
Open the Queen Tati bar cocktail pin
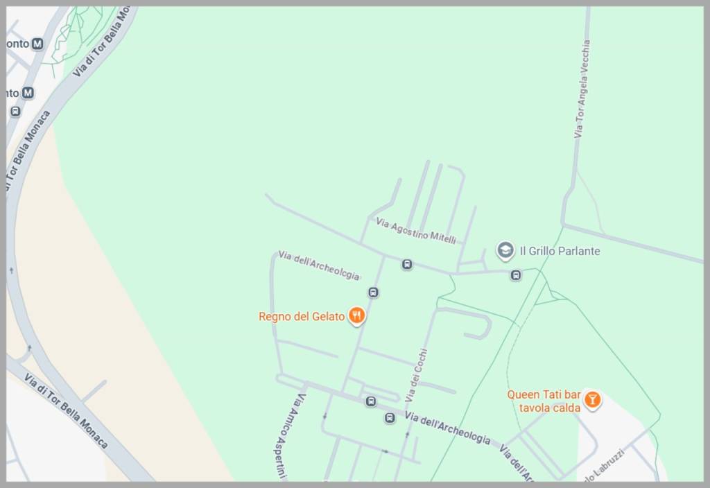(x=592, y=400)
